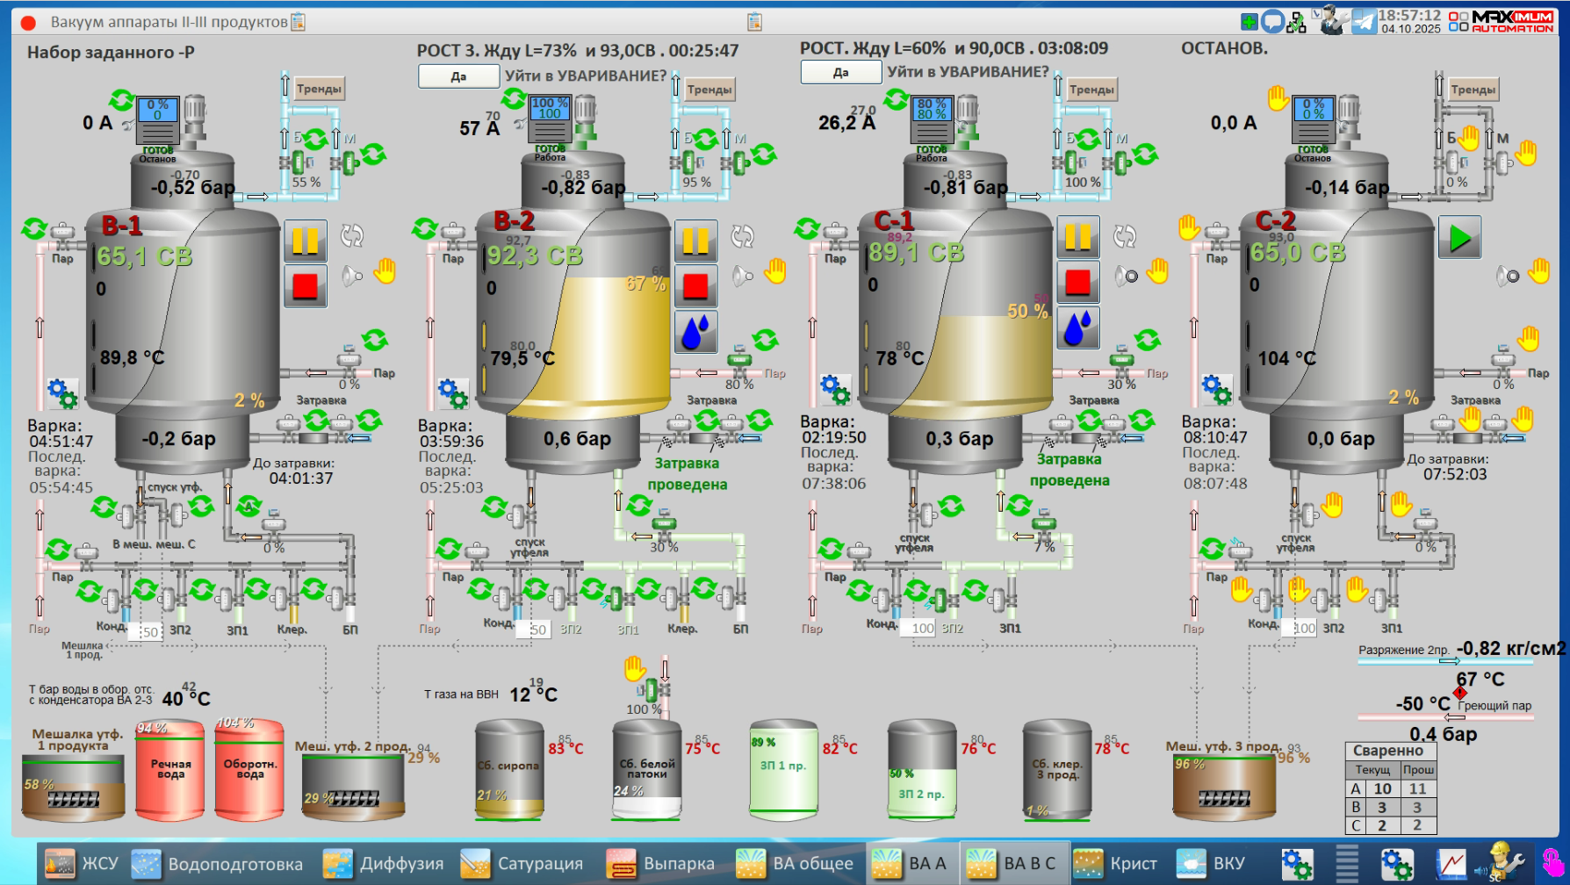
Task: Click the blue water drops button on C-1
Action: tap(1077, 328)
